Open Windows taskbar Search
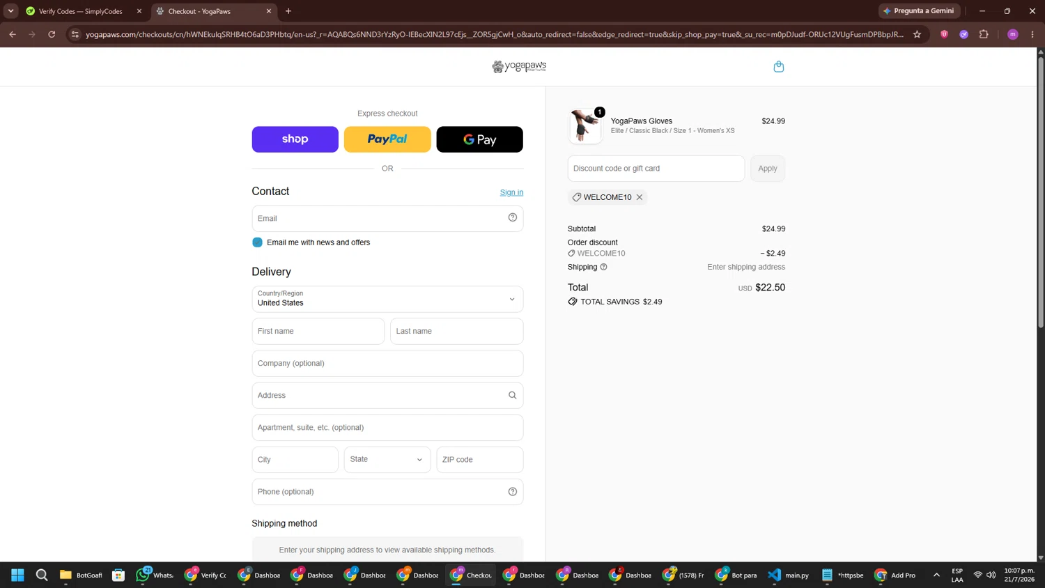 point(42,575)
